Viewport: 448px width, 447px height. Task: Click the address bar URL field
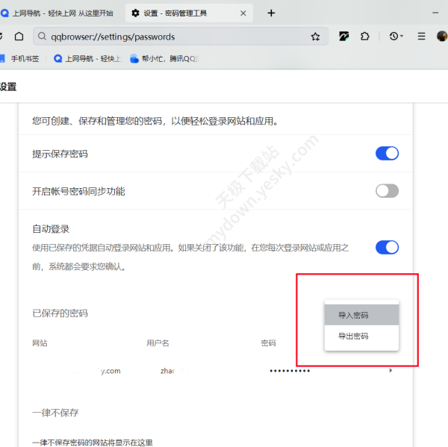(172, 37)
